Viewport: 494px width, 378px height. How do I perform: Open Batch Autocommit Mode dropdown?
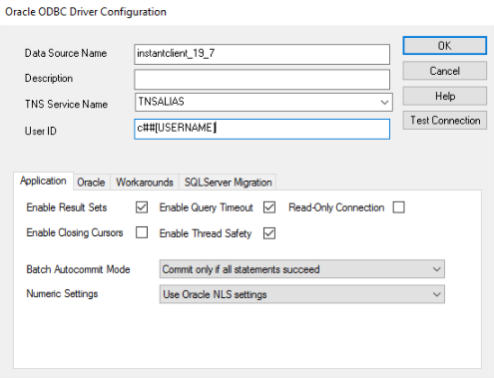click(301, 269)
